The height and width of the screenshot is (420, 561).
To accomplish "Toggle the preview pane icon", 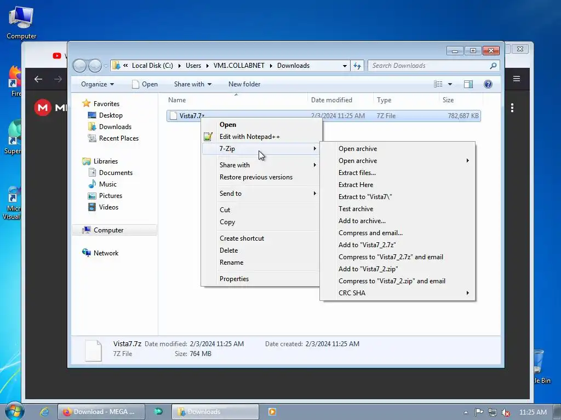I will 468,84.
